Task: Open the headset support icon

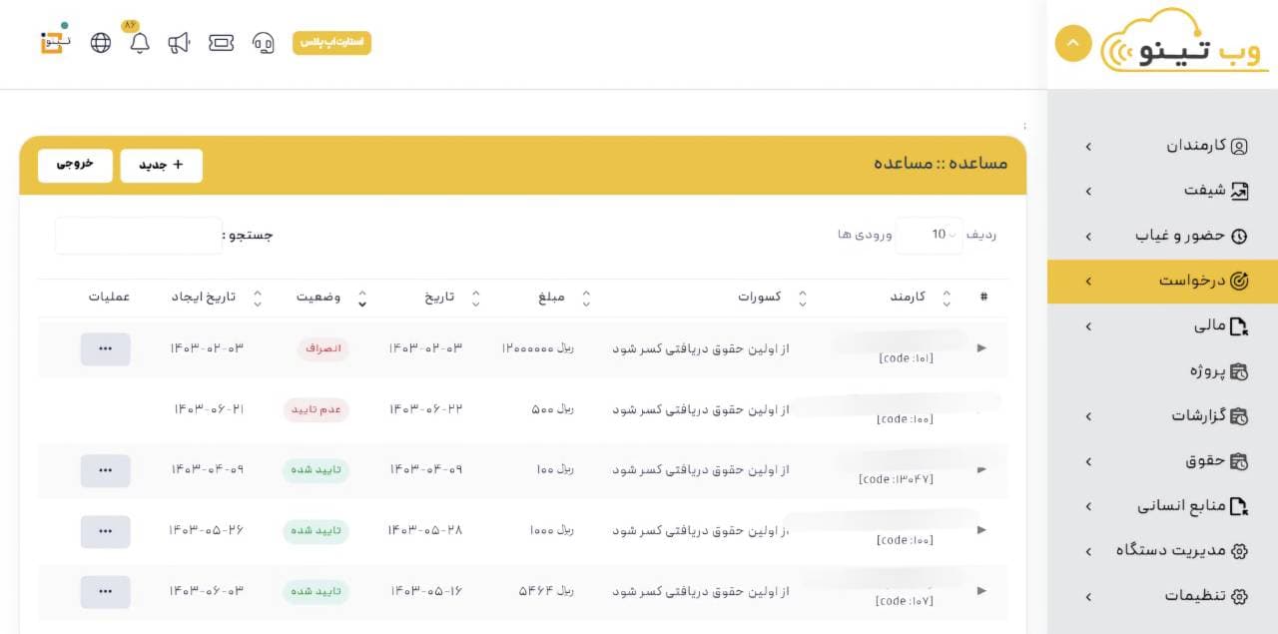Action: tap(264, 43)
